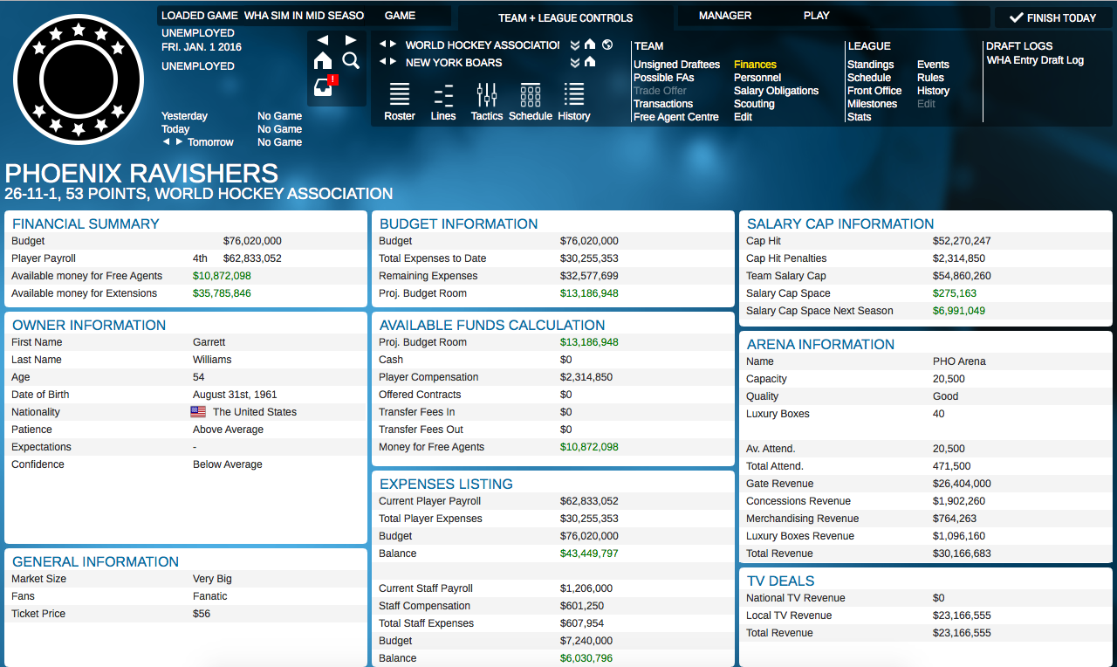
Task: Open the team Schedule calendar icon
Action: (x=530, y=101)
